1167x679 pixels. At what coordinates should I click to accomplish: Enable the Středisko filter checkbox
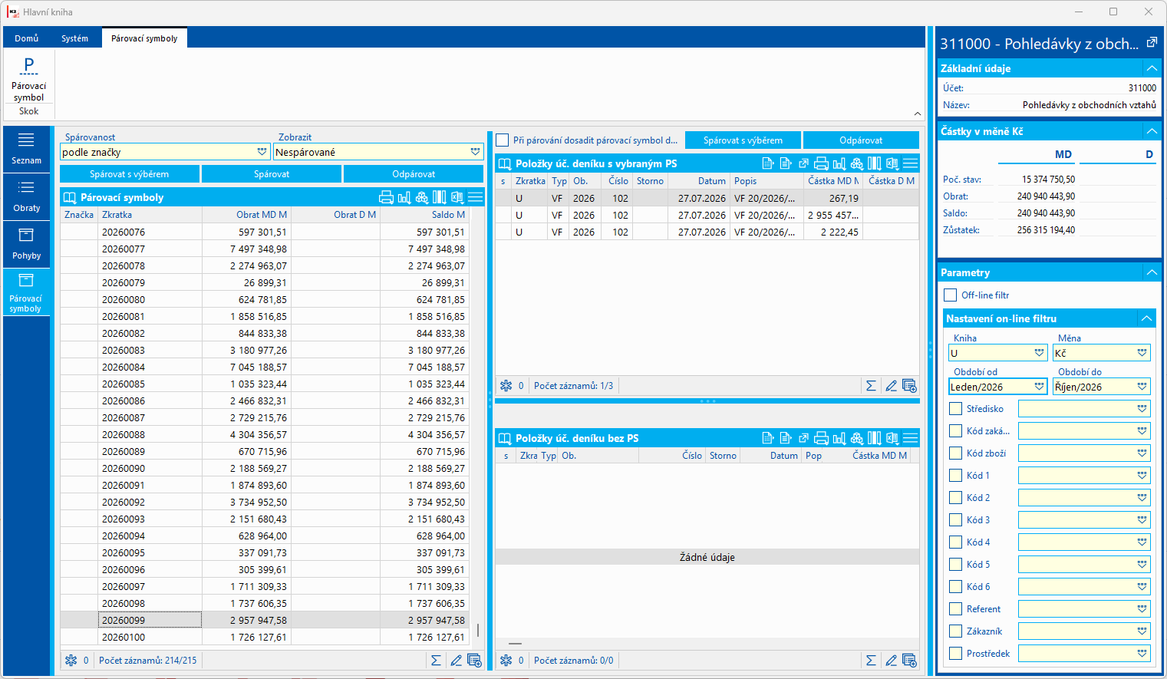pos(956,409)
